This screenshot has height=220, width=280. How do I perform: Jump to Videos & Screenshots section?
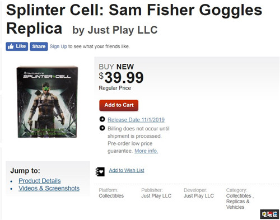click(49, 188)
